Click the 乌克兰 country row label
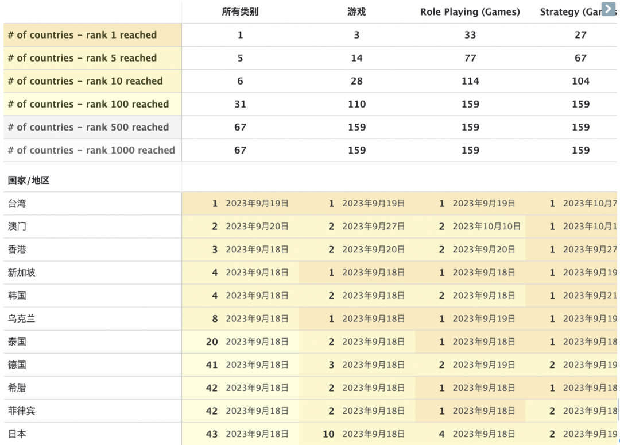This screenshot has width=620, height=445. point(21,319)
